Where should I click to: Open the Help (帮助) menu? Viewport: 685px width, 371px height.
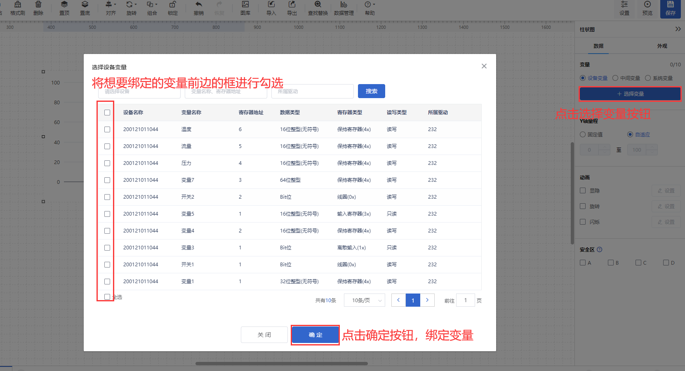click(x=370, y=8)
